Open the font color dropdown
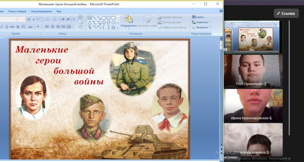 pos(39,27)
